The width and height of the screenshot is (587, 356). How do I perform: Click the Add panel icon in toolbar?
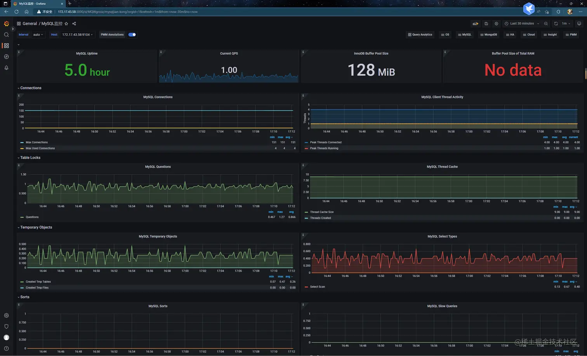pos(475,24)
